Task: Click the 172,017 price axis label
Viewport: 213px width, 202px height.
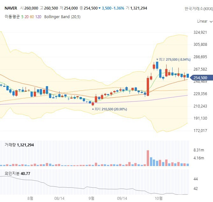Action: pyautogui.click(x=200, y=131)
